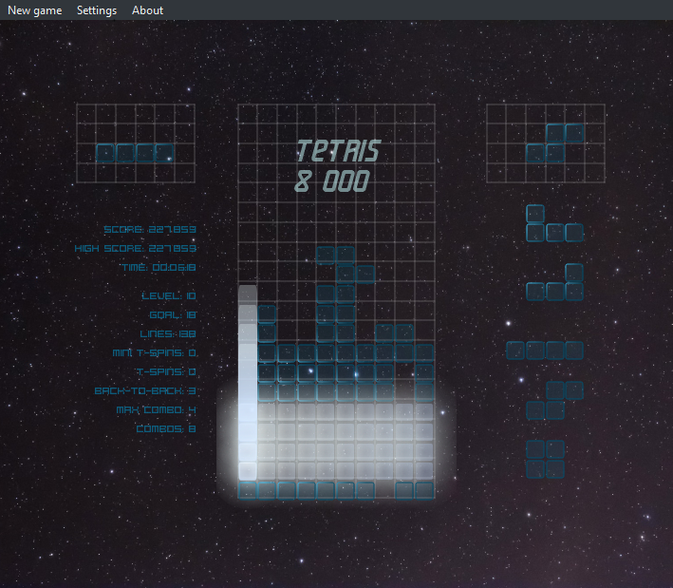Click the 'COMBOS: 8' stat
Screen dimensions: 673x588
coord(166,428)
